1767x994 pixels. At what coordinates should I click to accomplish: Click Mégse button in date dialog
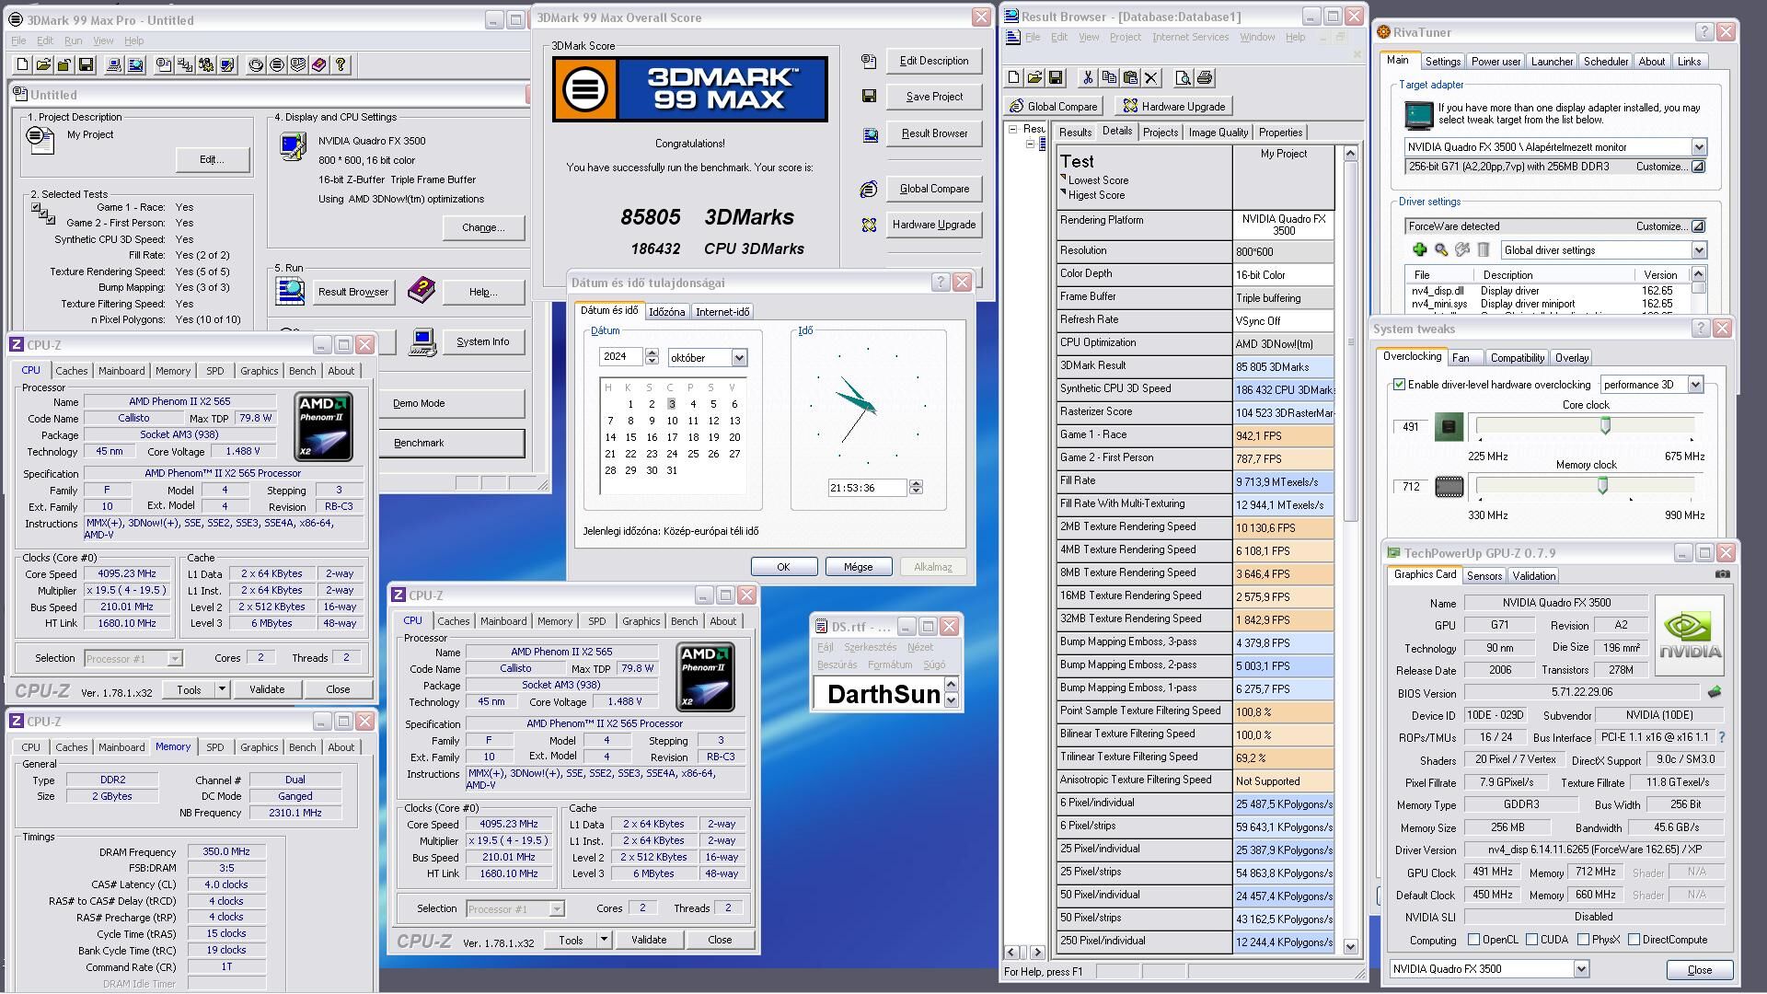coord(858,567)
